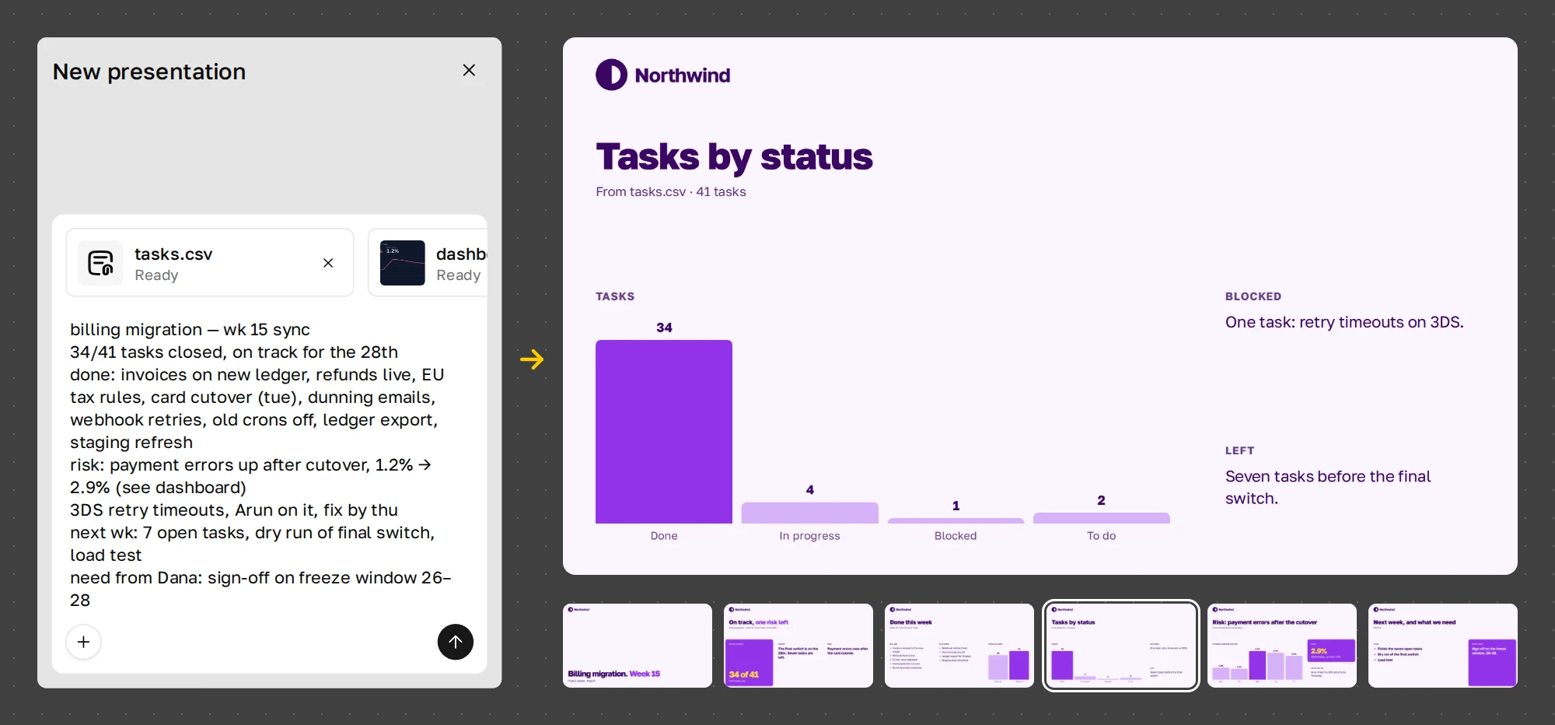
Task: Click into the billing migration notes text
Action: point(260,464)
